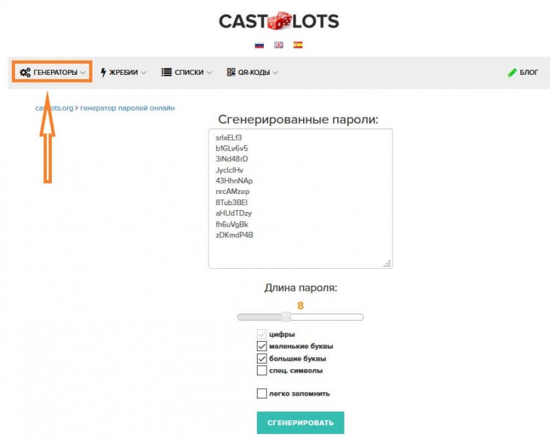Click the lightning bolt icon beside Жребии
The width and height of the screenshot is (560, 439).
[103, 73]
